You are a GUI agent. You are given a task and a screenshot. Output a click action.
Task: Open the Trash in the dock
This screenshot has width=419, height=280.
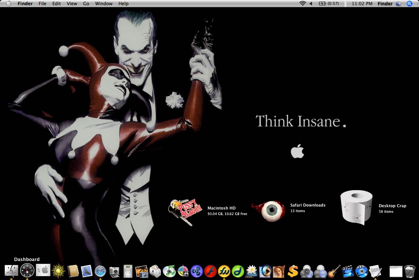[410, 271]
